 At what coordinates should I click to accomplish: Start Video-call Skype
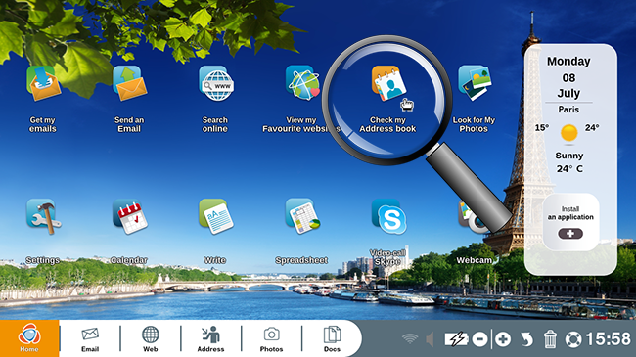click(x=389, y=216)
